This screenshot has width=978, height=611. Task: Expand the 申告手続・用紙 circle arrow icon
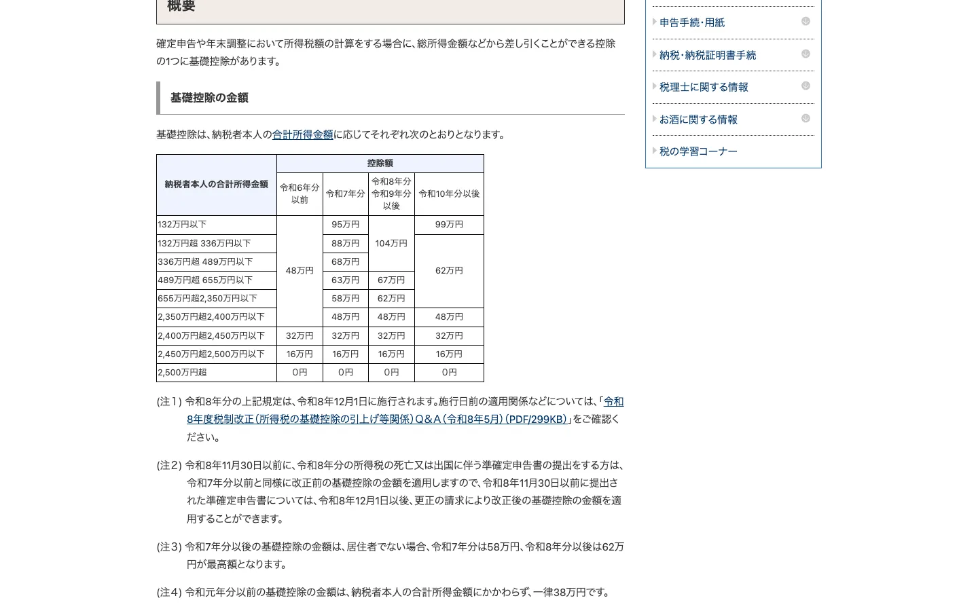point(805,22)
